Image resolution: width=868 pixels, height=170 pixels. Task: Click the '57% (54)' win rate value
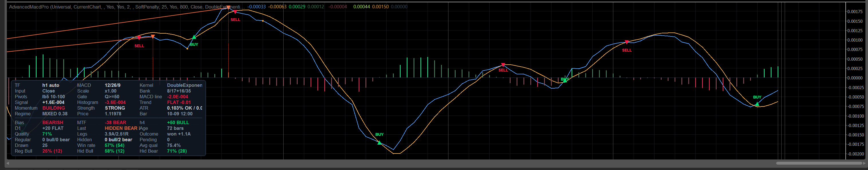[114, 145]
